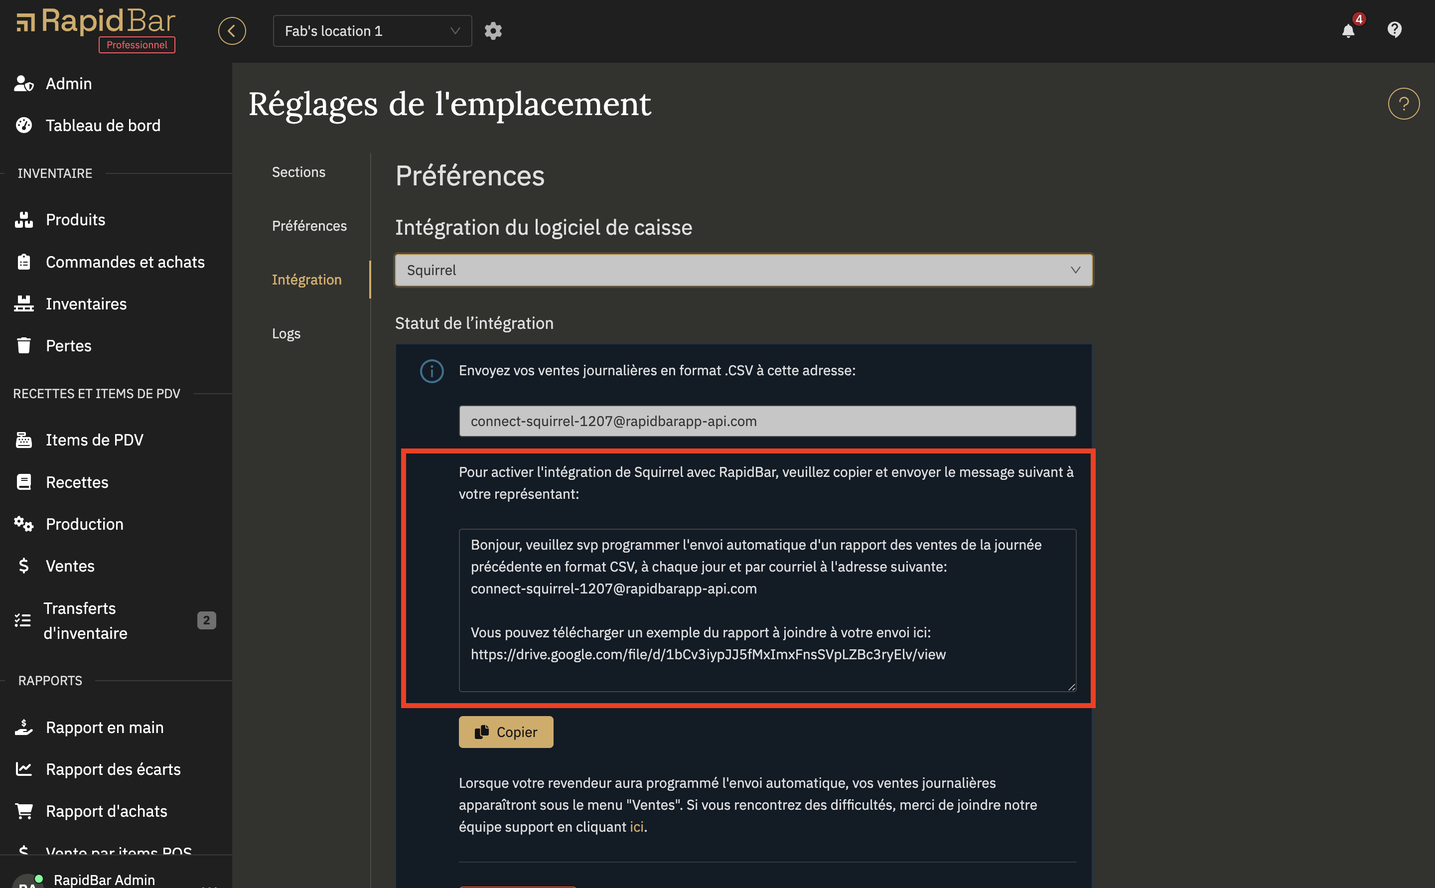
Task: Click the Rapport en main hand icon
Action: click(x=24, y=727)
